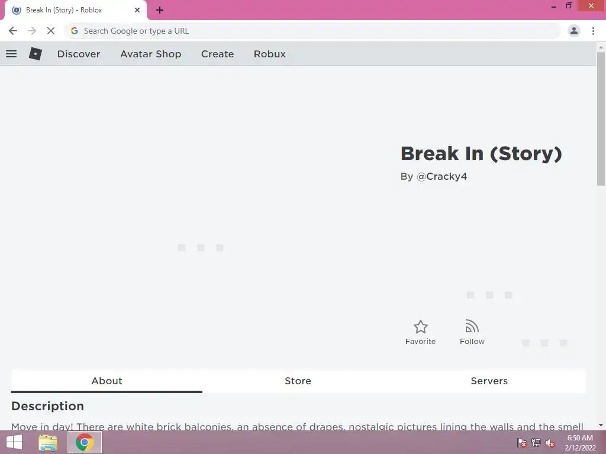Viewport: 606px width, 454px height.
Task: Open Chrome three-dot menu
Action: pos(593,31)
